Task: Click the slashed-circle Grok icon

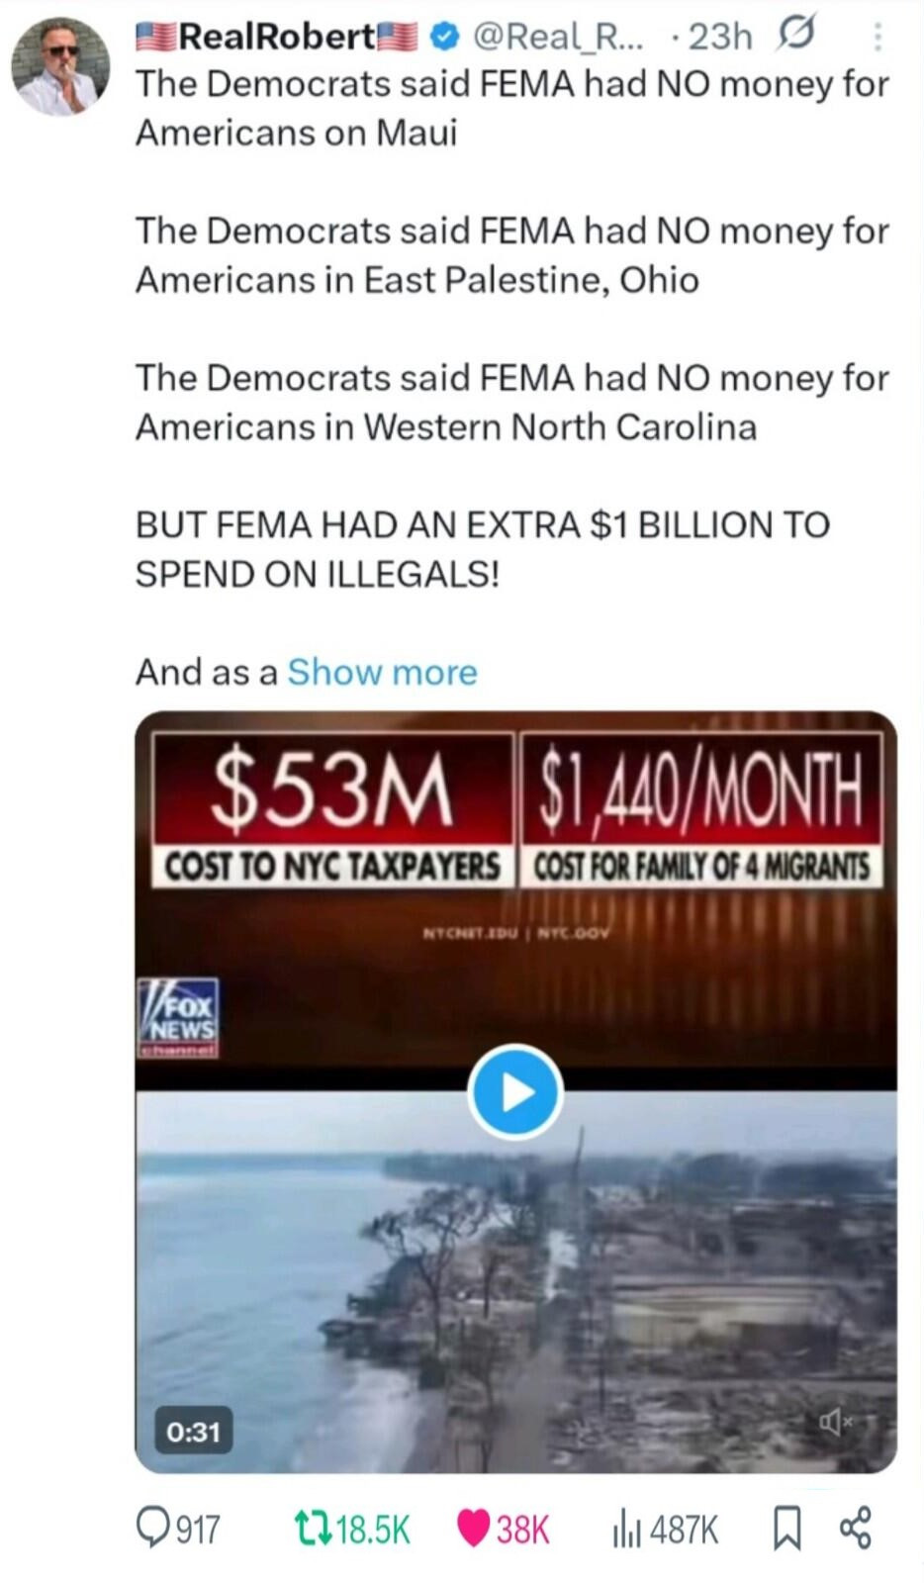Action: coord(796,36)
